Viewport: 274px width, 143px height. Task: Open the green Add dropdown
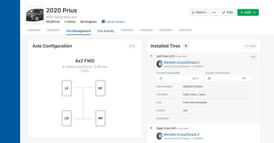click(248, 12)
